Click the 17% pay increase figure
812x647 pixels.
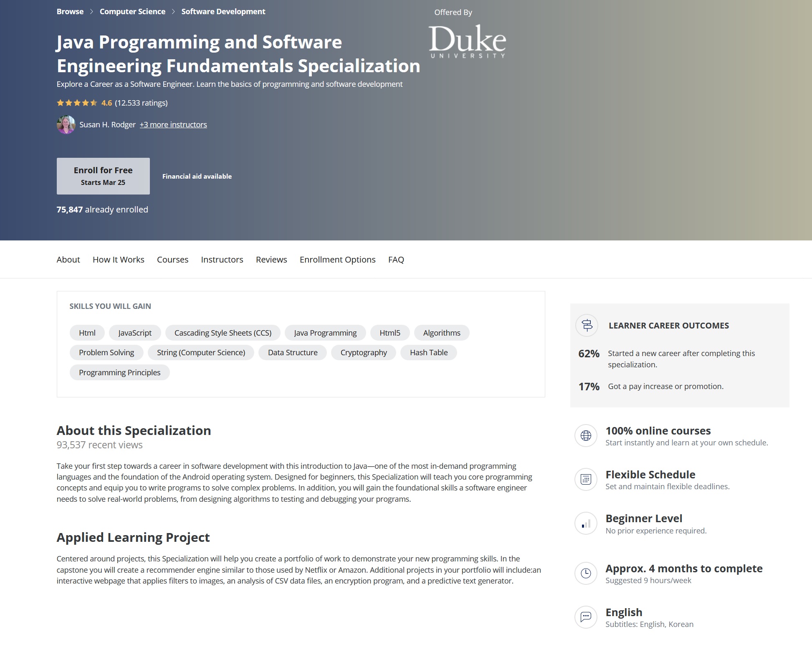pos(589,387)
